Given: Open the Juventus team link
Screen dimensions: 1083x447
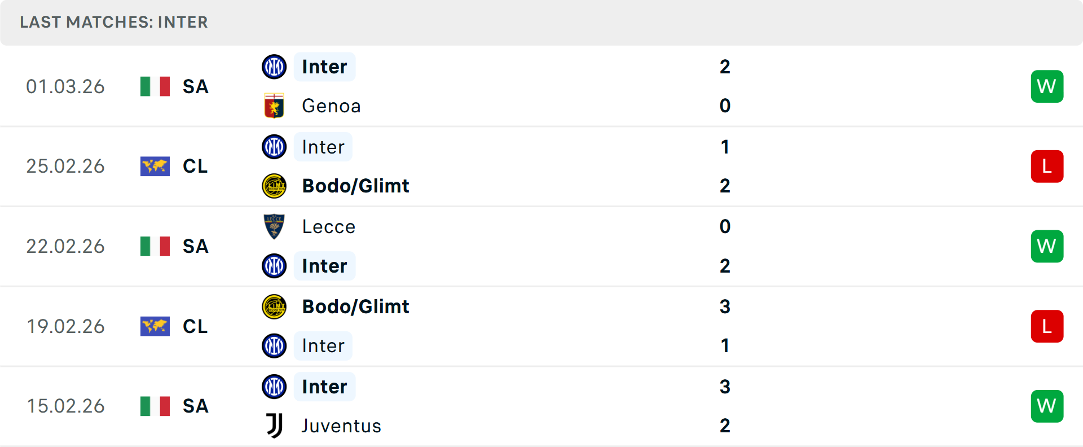Looking at the screenshot, I should (341, 426).
